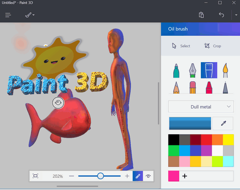
Task: Open the Brushes tool dropdown
Action: [x=30, y=15]
